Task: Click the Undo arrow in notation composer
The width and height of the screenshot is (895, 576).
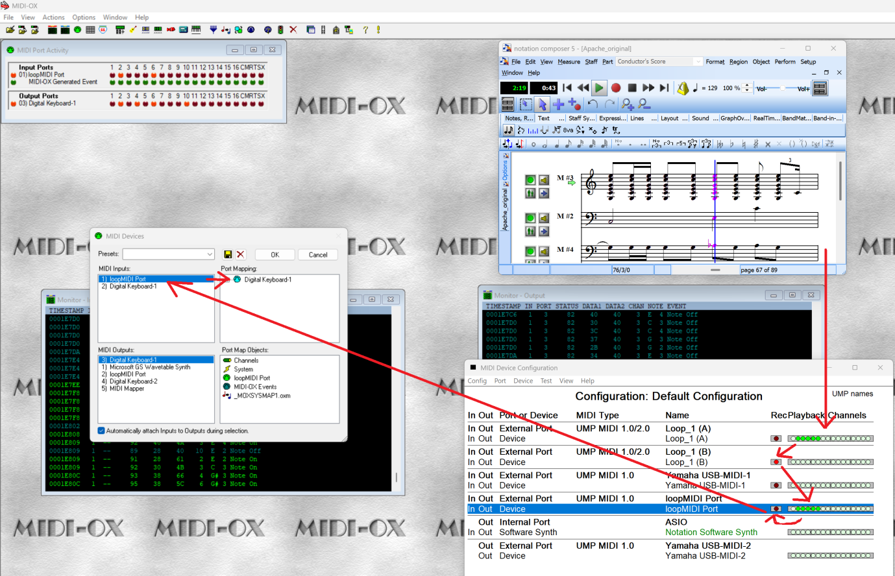Action: (593, 104)
